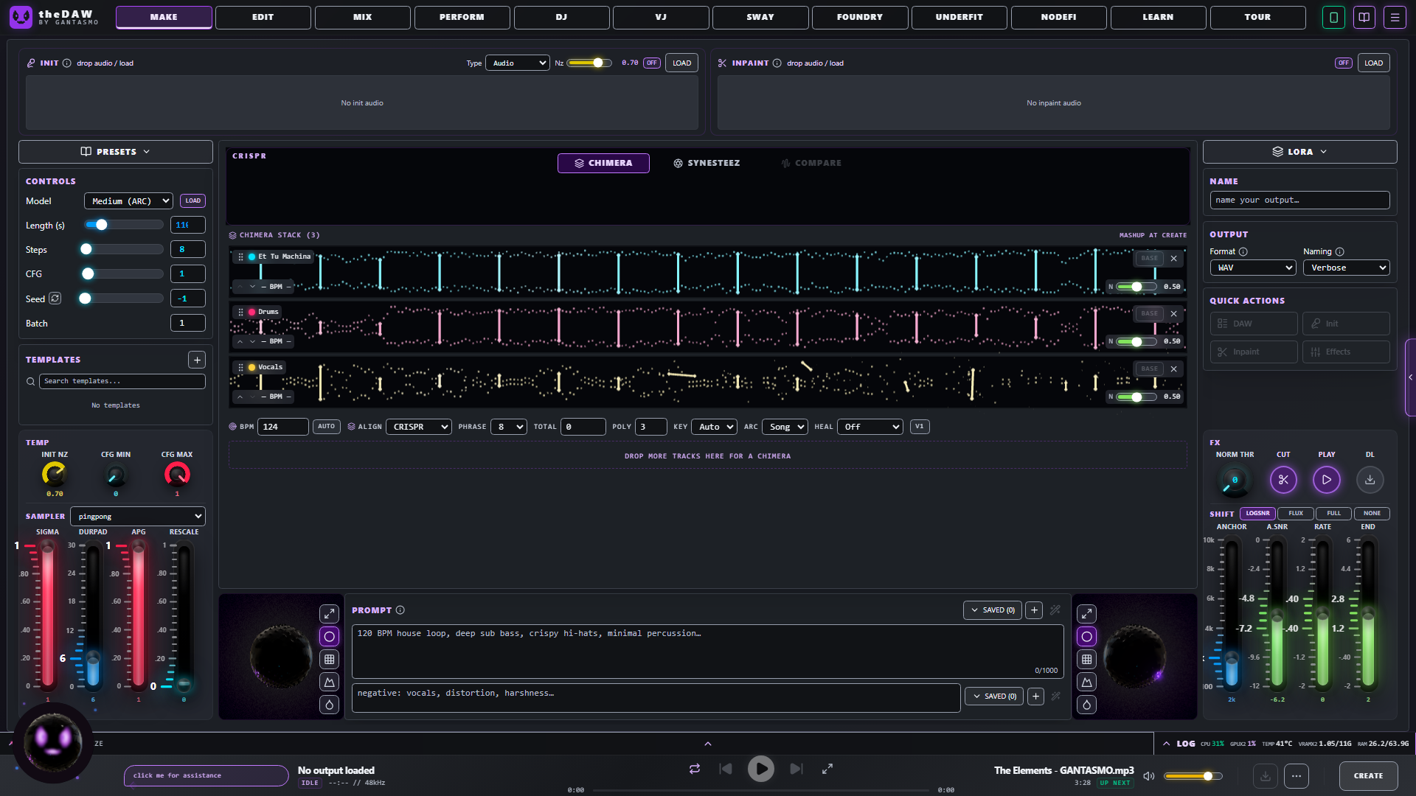Expand the LORA dropdown

(x=1299, y=152)
